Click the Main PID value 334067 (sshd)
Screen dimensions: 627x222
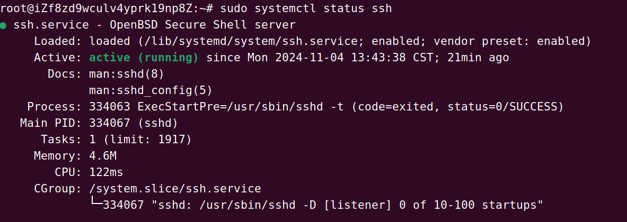pos(134,123)
